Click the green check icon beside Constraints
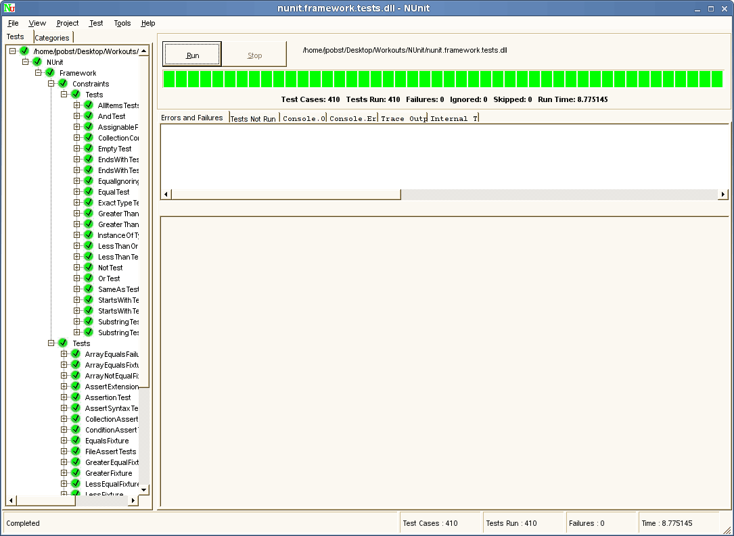The image size is (734, 536). [x=63, y=83]
